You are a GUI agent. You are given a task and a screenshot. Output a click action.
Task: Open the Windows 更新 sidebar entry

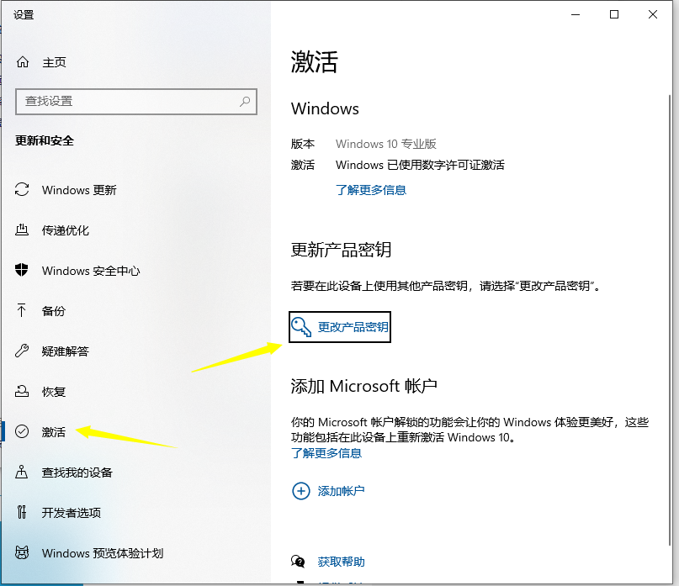point(79,190)
